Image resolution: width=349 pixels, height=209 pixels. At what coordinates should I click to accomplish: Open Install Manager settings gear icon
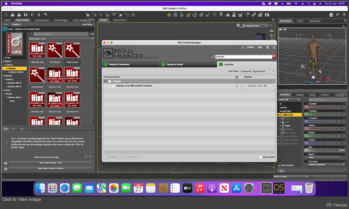(274, 47)
